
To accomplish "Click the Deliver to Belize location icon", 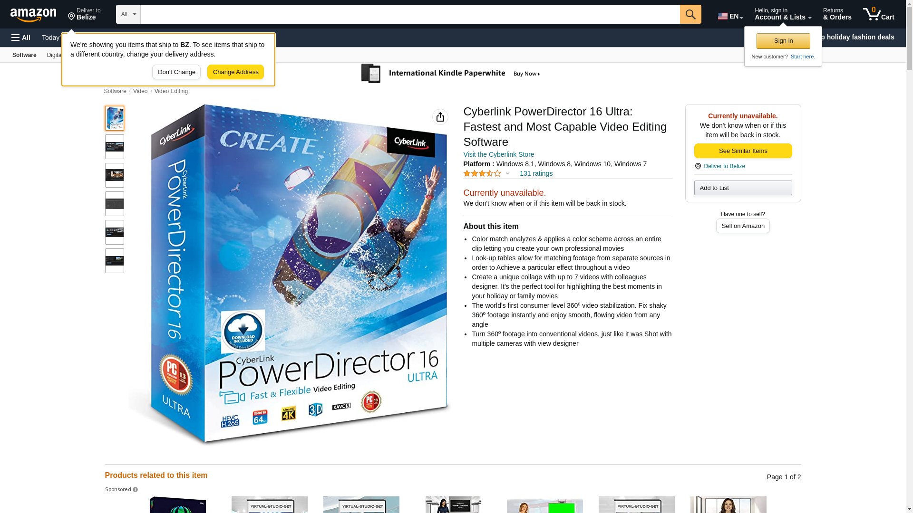I will [x=72, y=17].
